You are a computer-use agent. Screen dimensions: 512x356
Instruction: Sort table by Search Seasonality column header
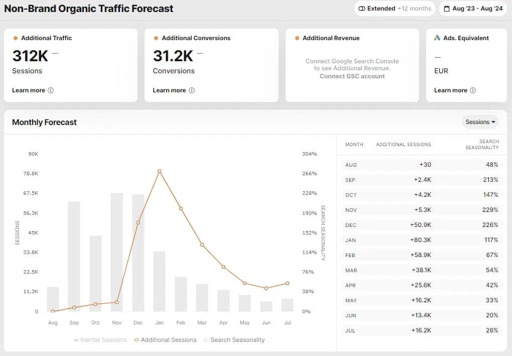coord(482,145)
